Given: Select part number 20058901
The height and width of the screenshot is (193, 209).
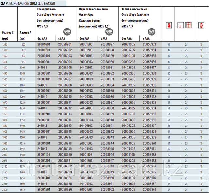Looking at the screenshot, I should tap(65, 44).
